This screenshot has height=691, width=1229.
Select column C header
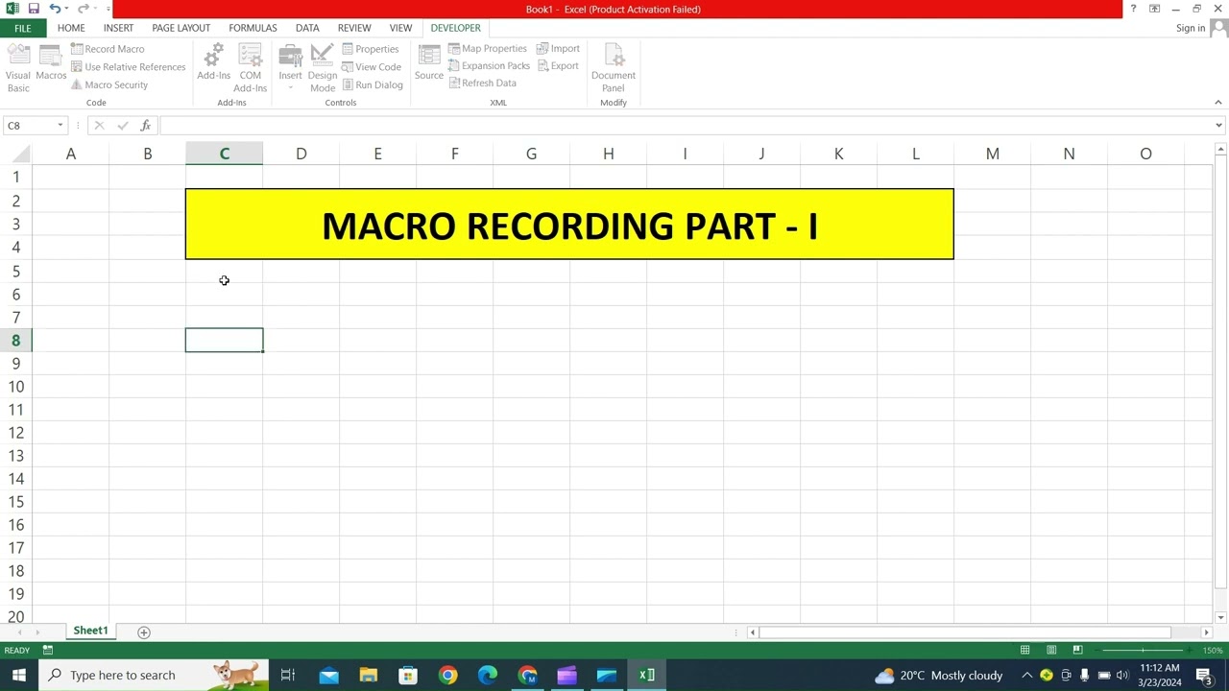coord(224,154)
